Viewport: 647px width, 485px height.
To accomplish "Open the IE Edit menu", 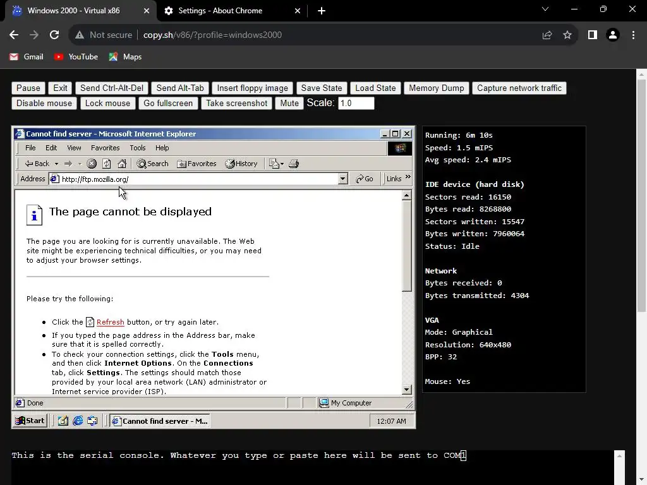I will tap(51, 148).
